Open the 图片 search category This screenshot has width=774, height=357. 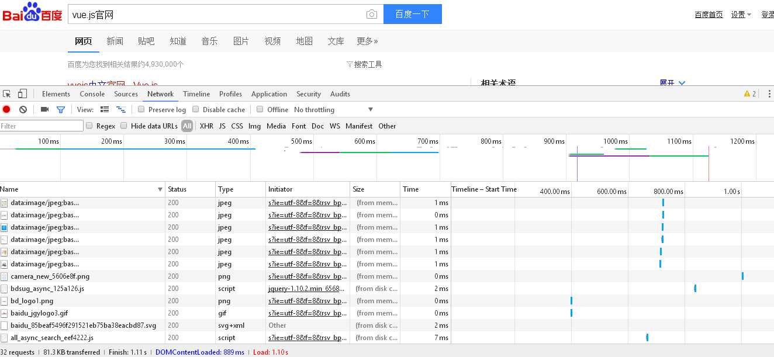pyautogui.click(x=241, y=41)
